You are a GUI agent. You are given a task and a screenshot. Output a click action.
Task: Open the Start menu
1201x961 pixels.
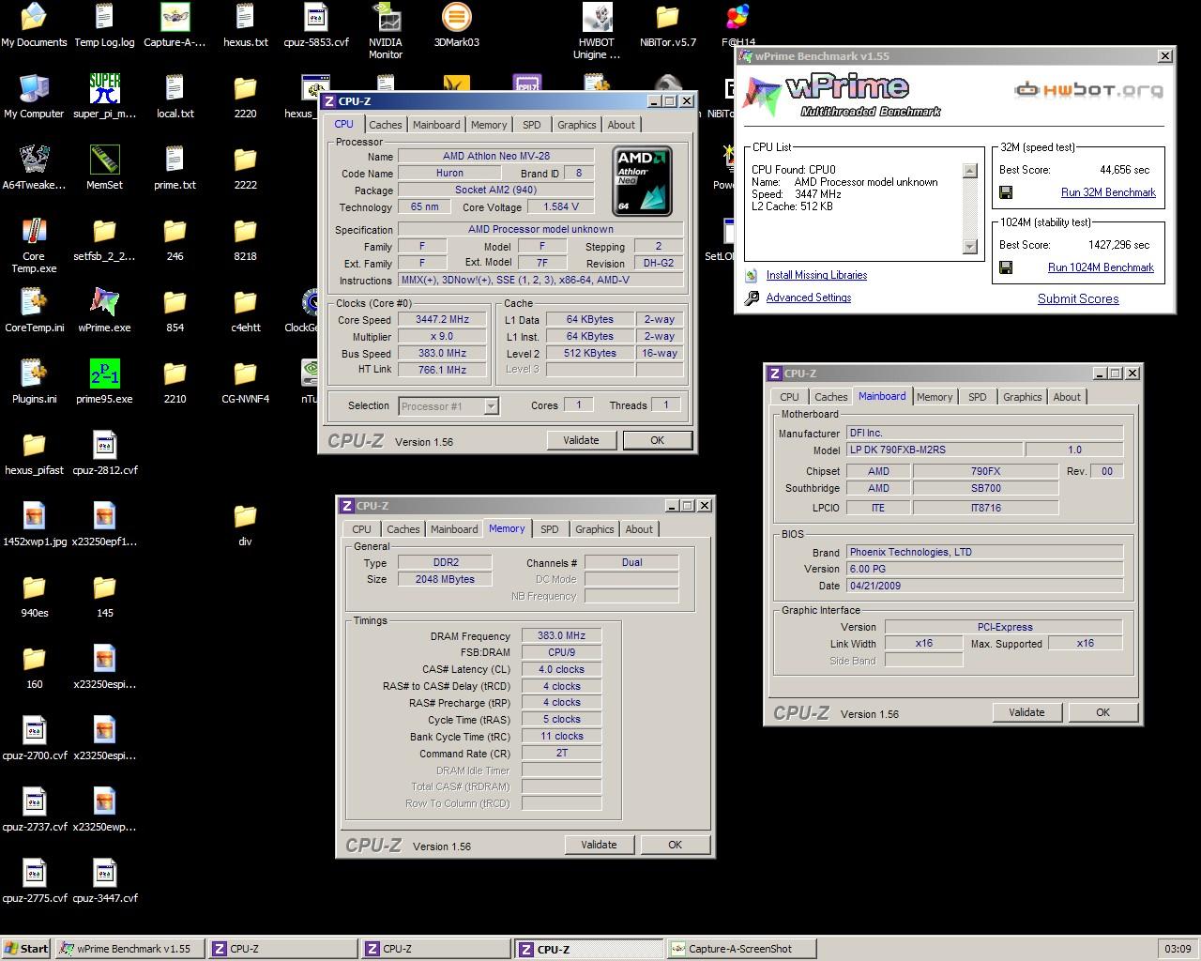(26, 949)
